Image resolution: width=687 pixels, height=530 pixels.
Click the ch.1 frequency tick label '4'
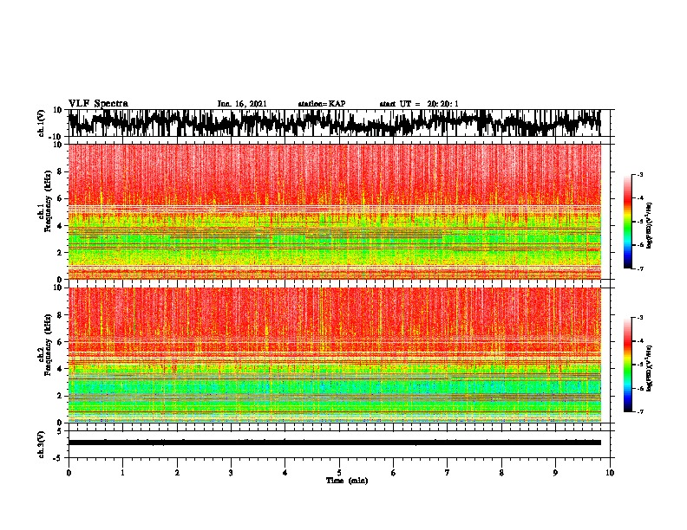tap(61, 226)
